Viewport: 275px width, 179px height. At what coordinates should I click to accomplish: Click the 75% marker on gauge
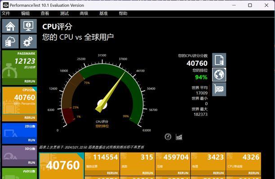tap(87, 83)
